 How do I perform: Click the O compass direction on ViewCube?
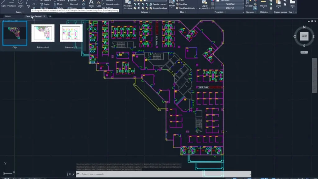[295, 36]
